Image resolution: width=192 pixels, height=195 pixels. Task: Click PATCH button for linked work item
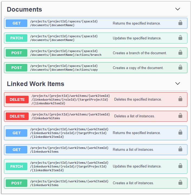pos(16,166)
